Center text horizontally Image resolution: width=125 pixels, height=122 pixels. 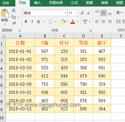tap(103, 22)
